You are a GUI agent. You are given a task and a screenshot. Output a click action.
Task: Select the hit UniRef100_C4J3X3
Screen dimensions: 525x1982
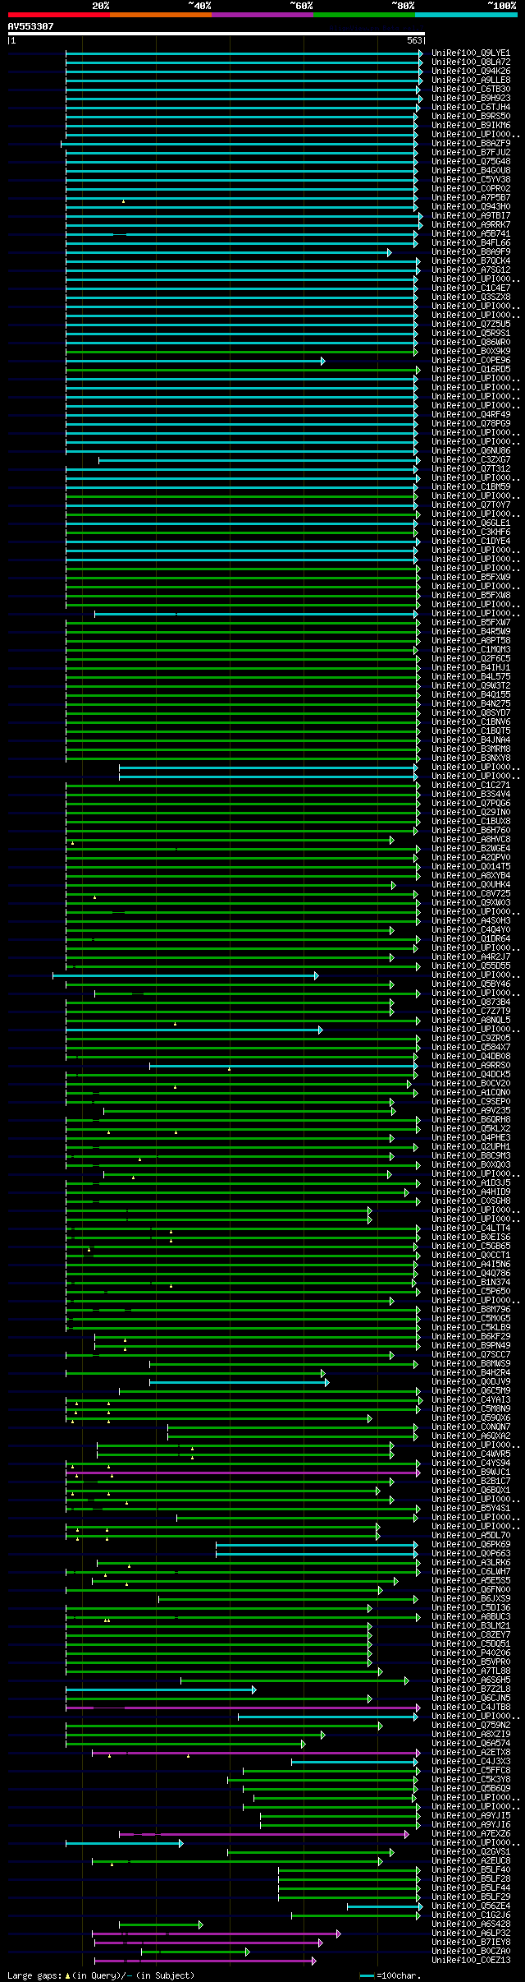pyautogui.click(x=471, y=1762)
